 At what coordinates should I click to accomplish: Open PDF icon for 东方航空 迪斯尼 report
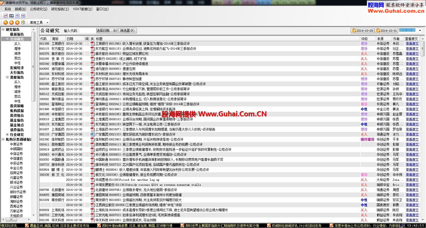[x=93, y=49]
